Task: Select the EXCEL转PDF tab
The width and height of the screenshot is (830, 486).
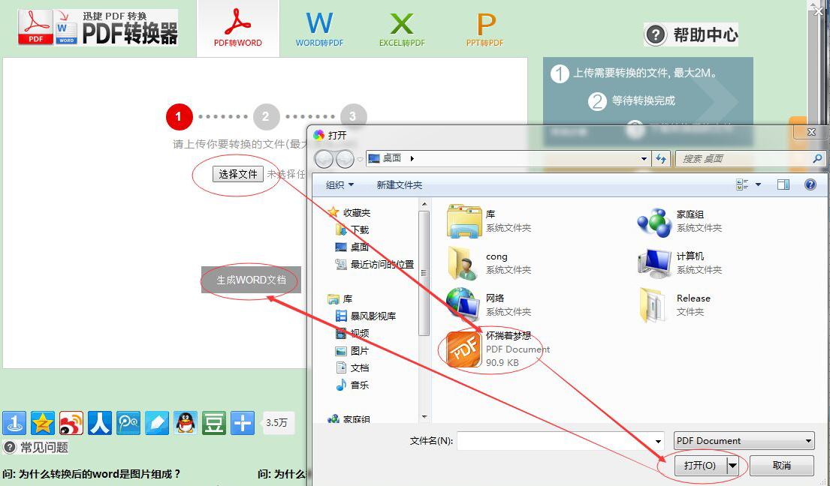Action: click(402, 28)
